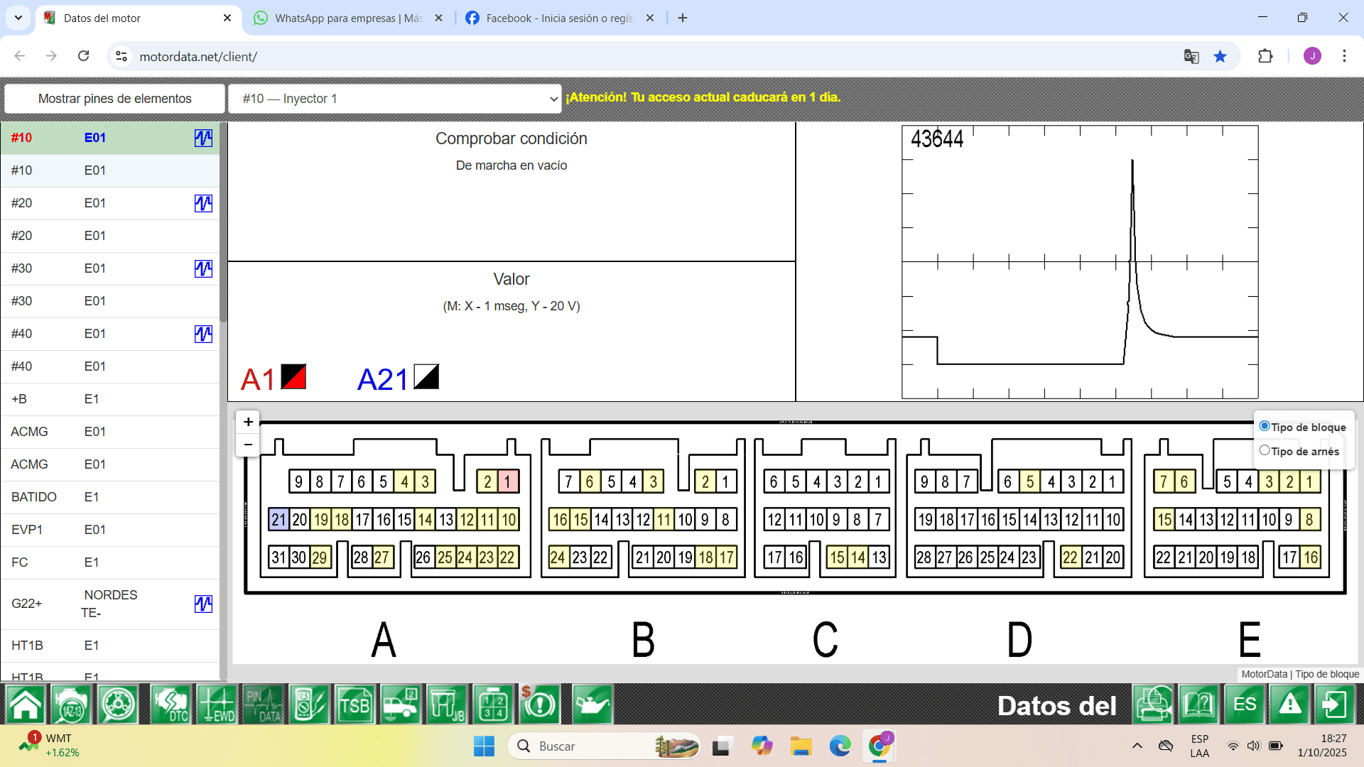The height and width of the screenshot is (767, 1364).
Task: Click the oil maintenance icon
Action: click(x=592, y=705)
